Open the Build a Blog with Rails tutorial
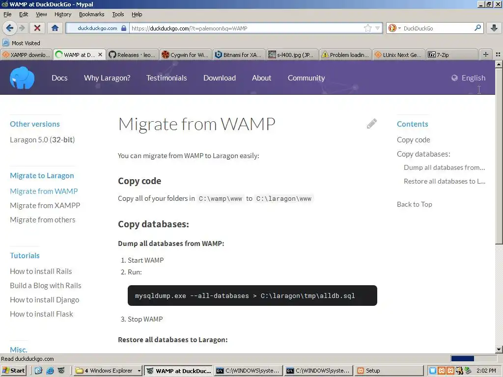Viewport: 503px width, 377px height. (x=46, y=286)
